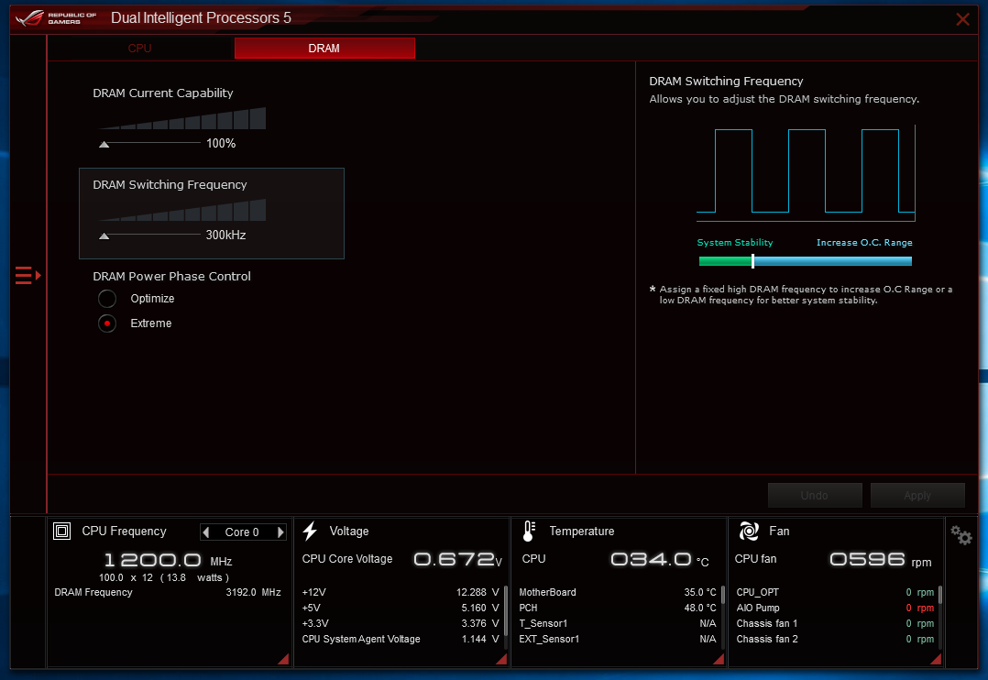The height and width of the screenshot is (680, 988).
Task: Click the 300kHz switching frequency value
Action: [225, 236]
